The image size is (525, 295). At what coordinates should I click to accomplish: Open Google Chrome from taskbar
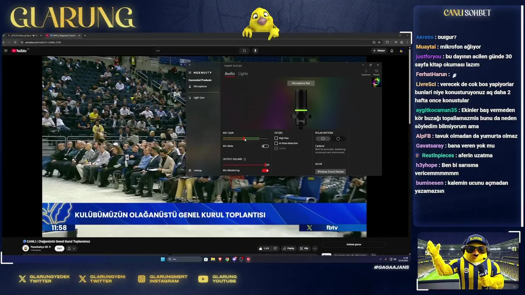(227, 259)
